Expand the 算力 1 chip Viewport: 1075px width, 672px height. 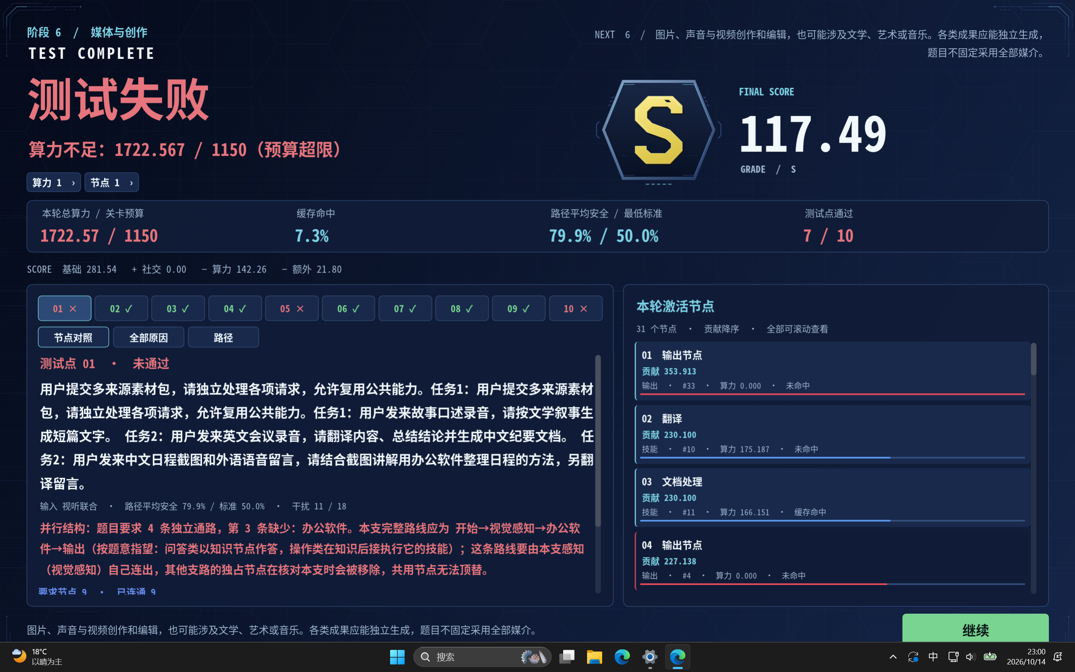(x=53, y=182)
